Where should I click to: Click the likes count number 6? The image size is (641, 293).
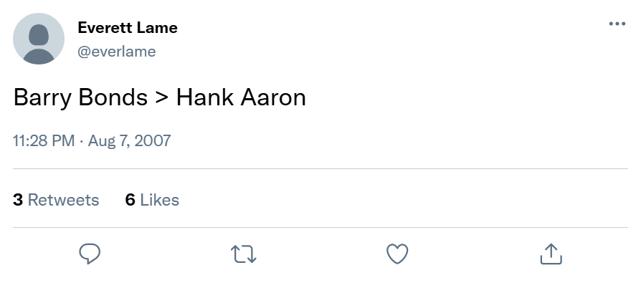(x=130, y=200)
